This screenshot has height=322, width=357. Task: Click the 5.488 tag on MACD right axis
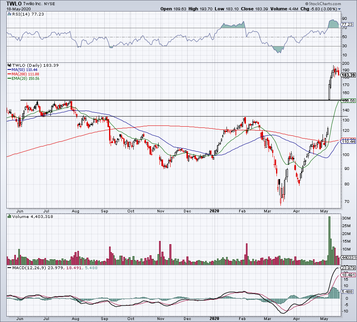(347, 292)
